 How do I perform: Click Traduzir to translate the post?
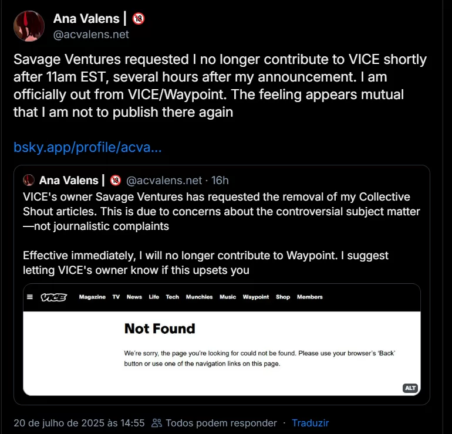pyautogui.click(x=310, y=423)
